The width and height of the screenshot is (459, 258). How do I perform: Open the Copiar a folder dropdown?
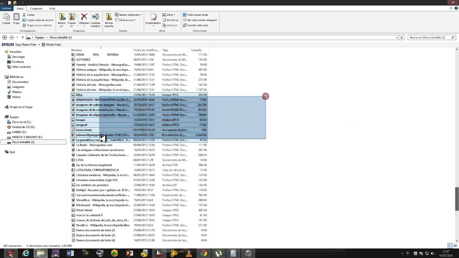click(72, 20)
